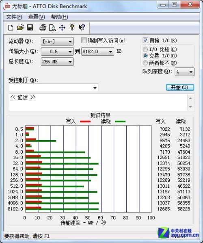This screenshot has height=243, width=203.
Task: Activate the context help pointer icon
Action: pyautogui.click(x=82, y=27)
